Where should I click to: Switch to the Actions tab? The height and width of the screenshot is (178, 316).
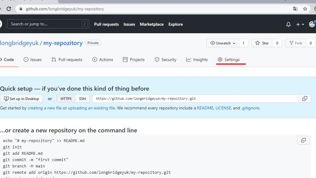(103, 60)
